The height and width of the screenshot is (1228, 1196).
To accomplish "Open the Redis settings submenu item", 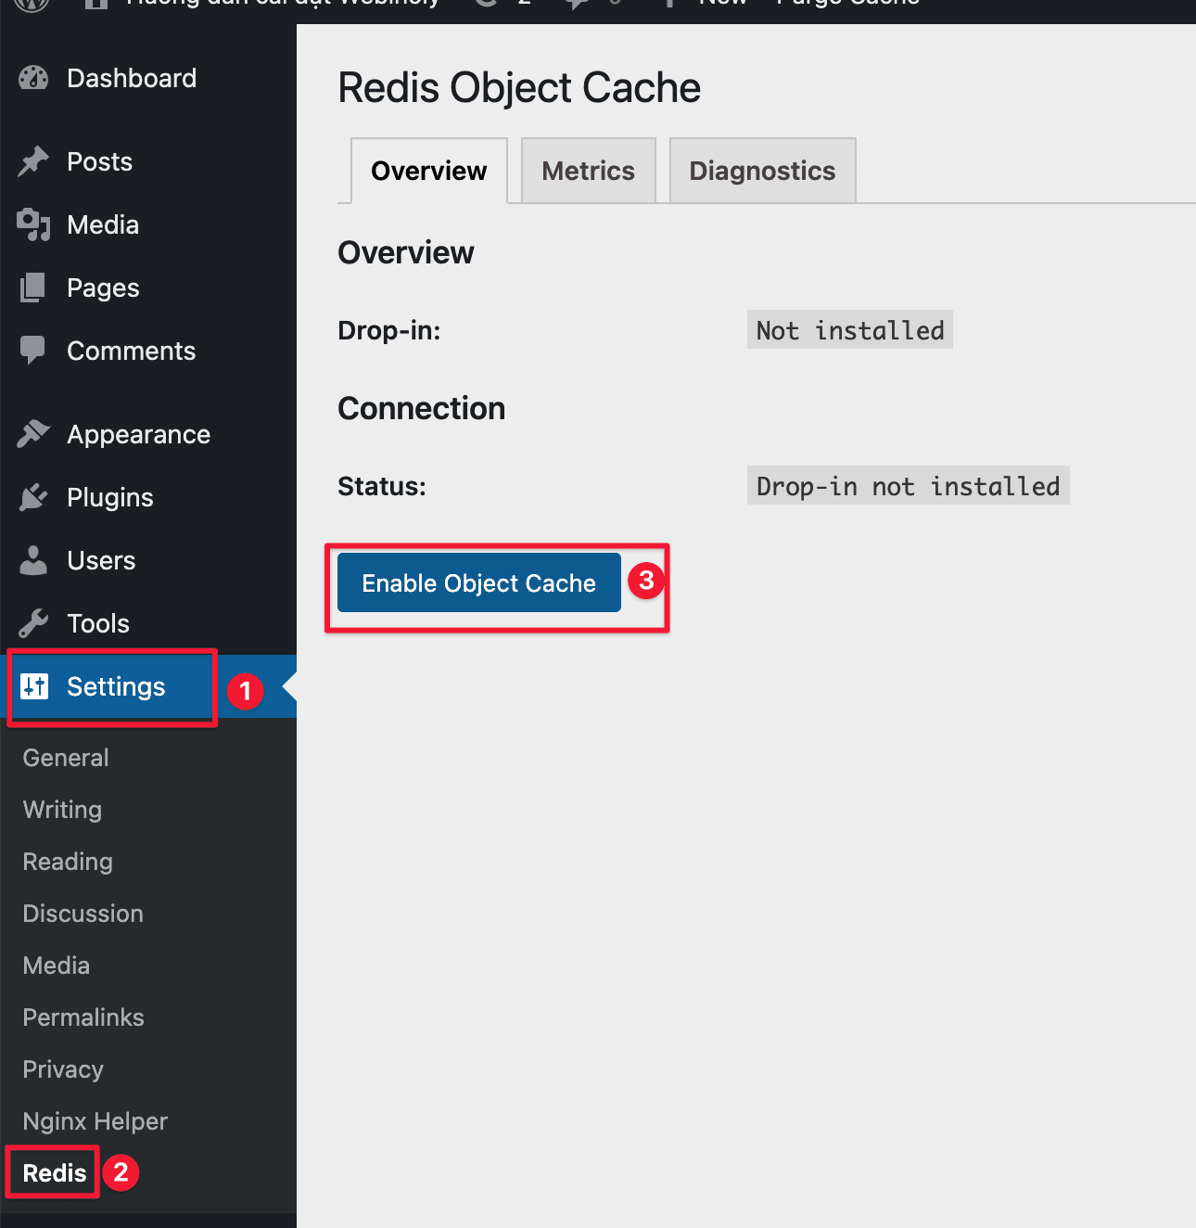I will 55,1173.
